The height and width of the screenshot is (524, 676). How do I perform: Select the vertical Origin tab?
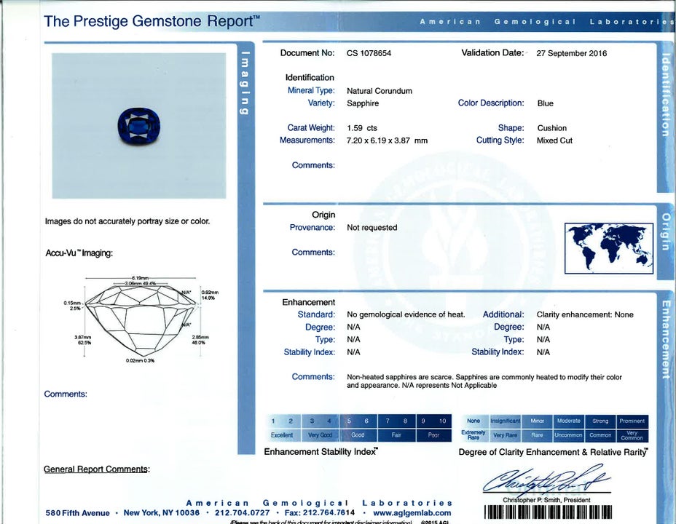point(665,231)
